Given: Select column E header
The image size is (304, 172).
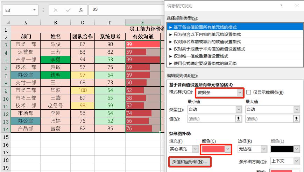Looking at the screenshot, I should tap(143, 22).
